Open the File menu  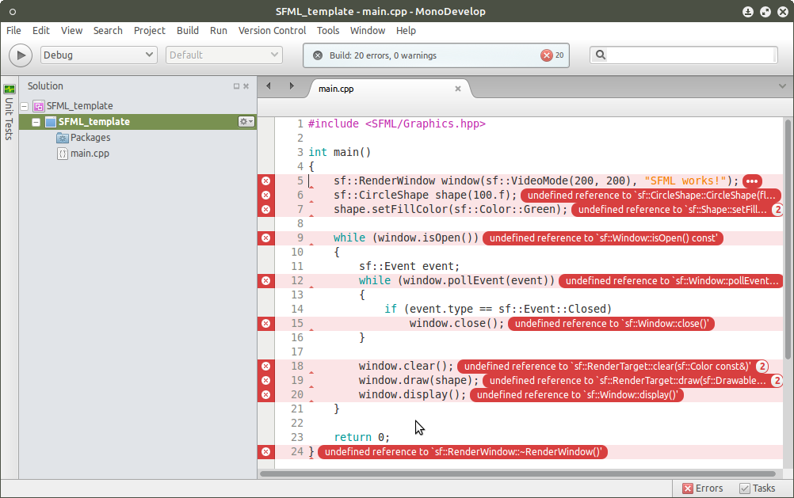click(13, 30)
